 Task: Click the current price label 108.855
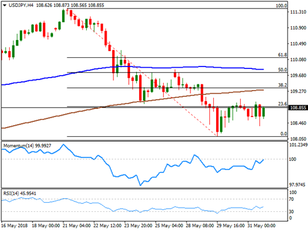(298, 108)
